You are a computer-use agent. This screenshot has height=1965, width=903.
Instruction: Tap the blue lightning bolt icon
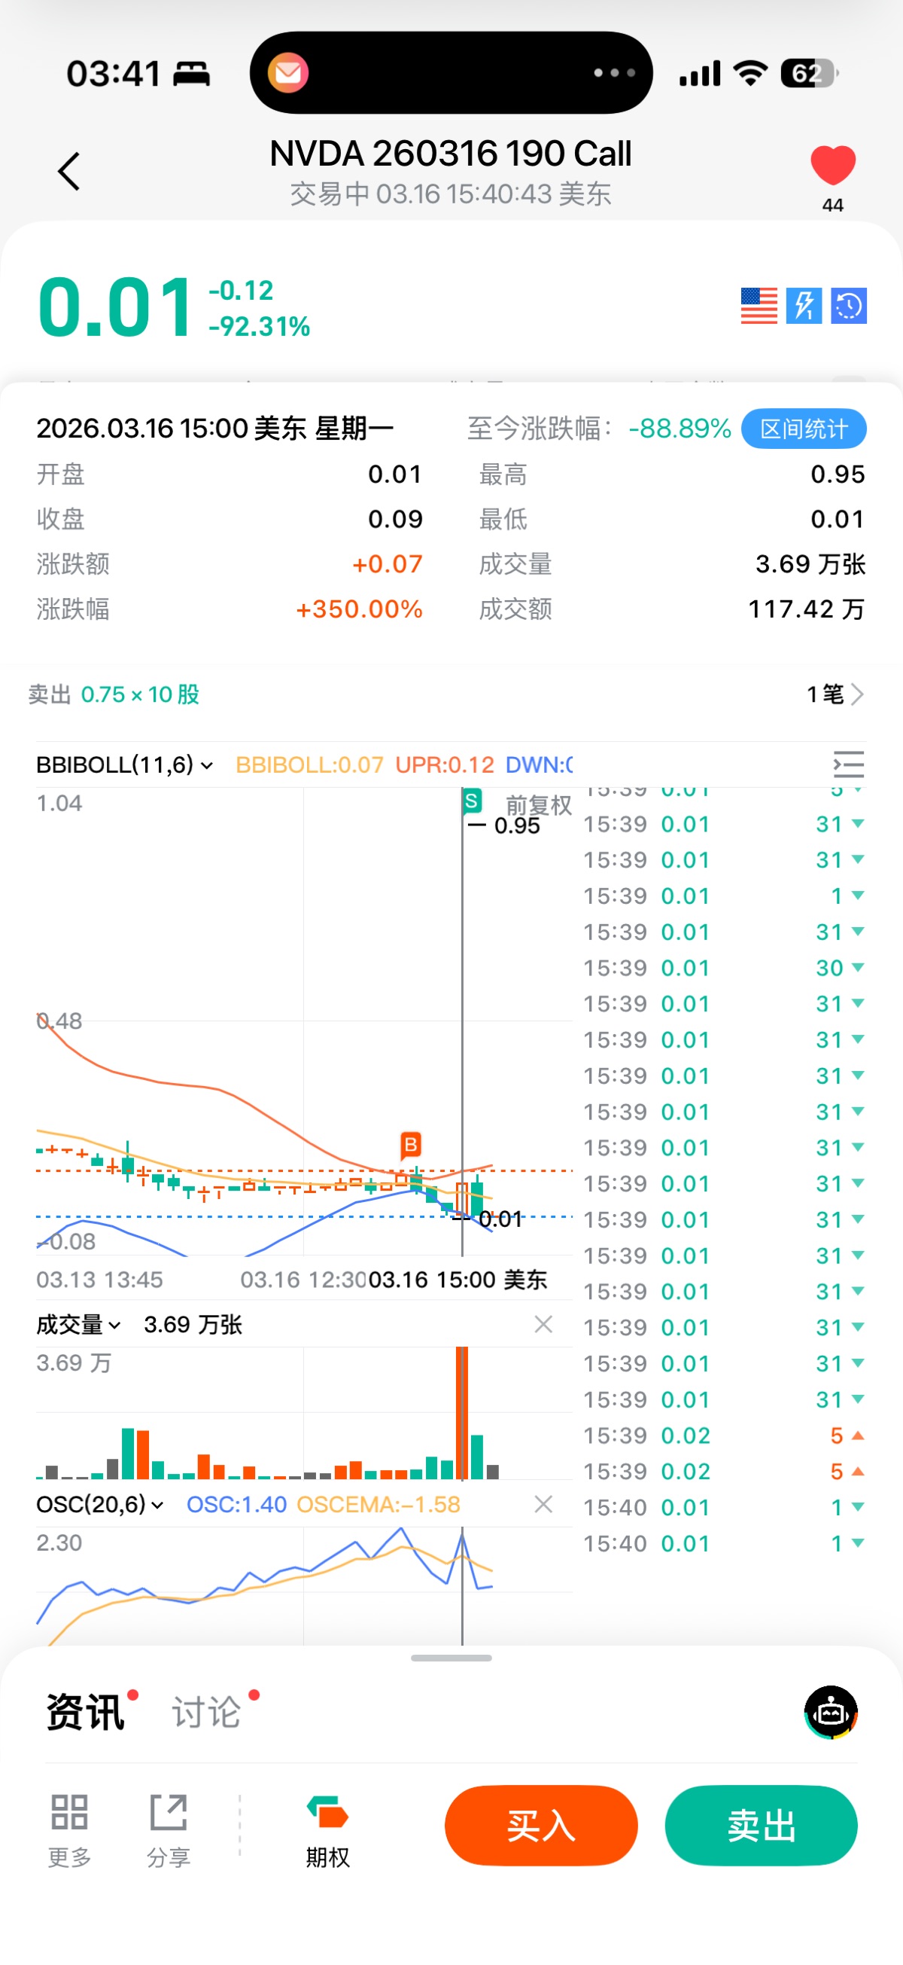[803, 306]
